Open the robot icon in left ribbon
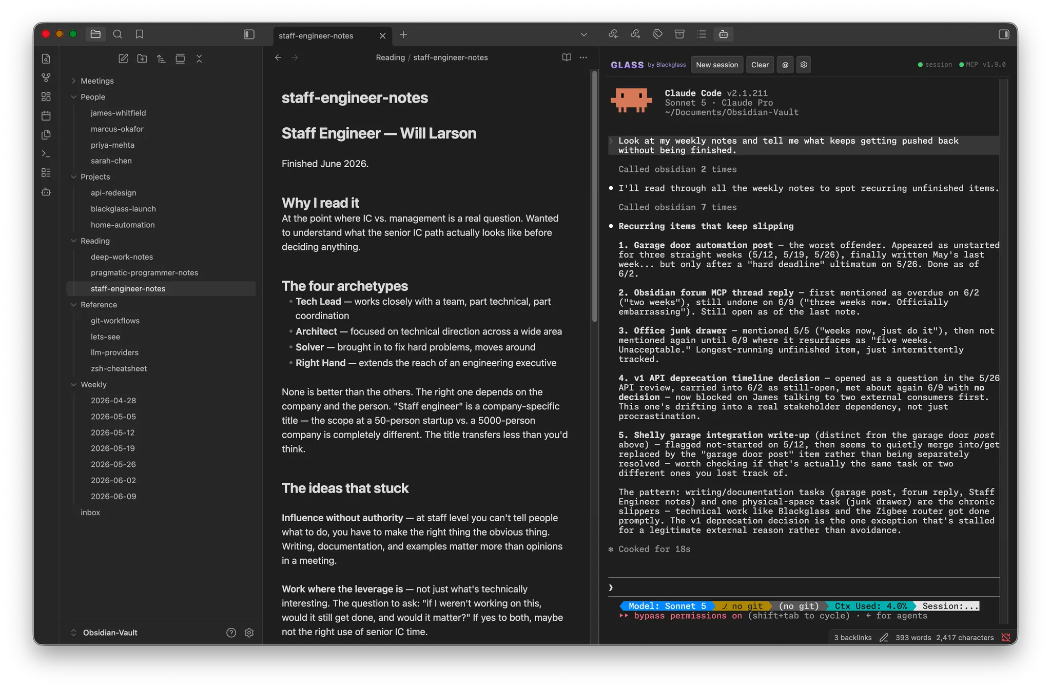The image size is (1051, 689). [46, 192]
